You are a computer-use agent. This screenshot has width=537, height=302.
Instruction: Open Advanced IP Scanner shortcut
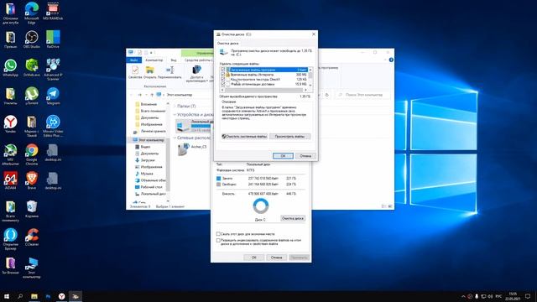pos(53,70)
